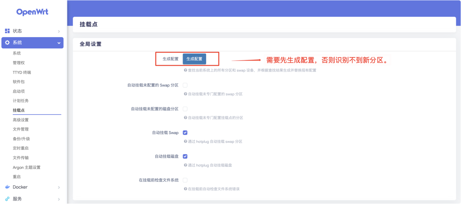Click help icon under 生成配置 button
461x209 pixels.
(185, 70)
